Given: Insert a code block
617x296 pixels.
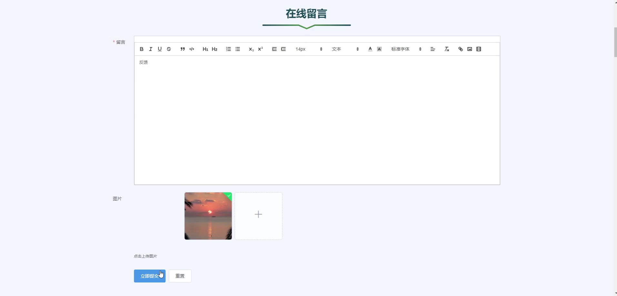Looking at the screenshot, I should tap(192, 49).
